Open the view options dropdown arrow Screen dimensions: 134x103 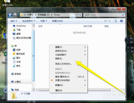click(x=109, y=21)
